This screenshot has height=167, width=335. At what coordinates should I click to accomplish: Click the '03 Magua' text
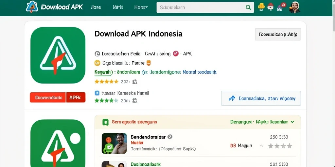coord(241,146)
